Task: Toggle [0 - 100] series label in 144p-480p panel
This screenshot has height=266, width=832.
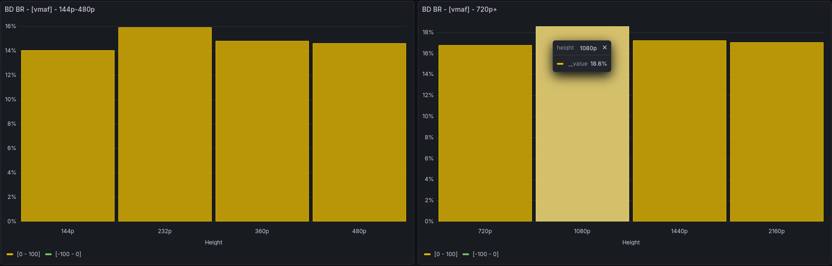Action: [x=29, y=254]
